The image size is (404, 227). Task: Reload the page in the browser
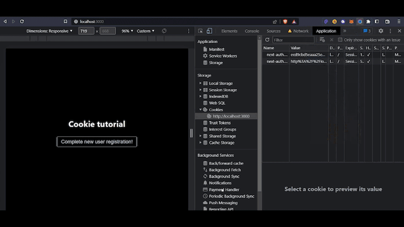coord(22,21)
